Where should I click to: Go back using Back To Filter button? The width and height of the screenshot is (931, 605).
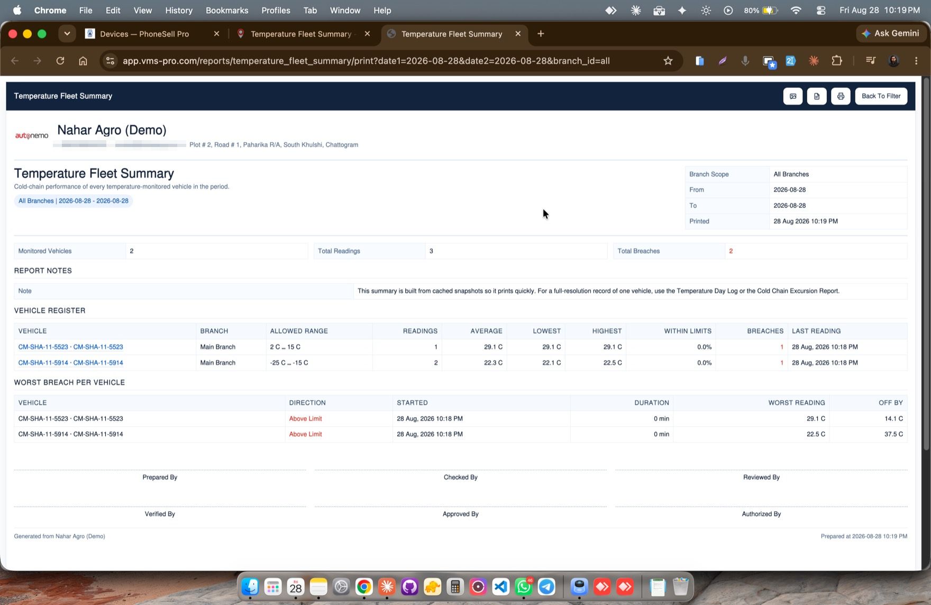(881, 96)
